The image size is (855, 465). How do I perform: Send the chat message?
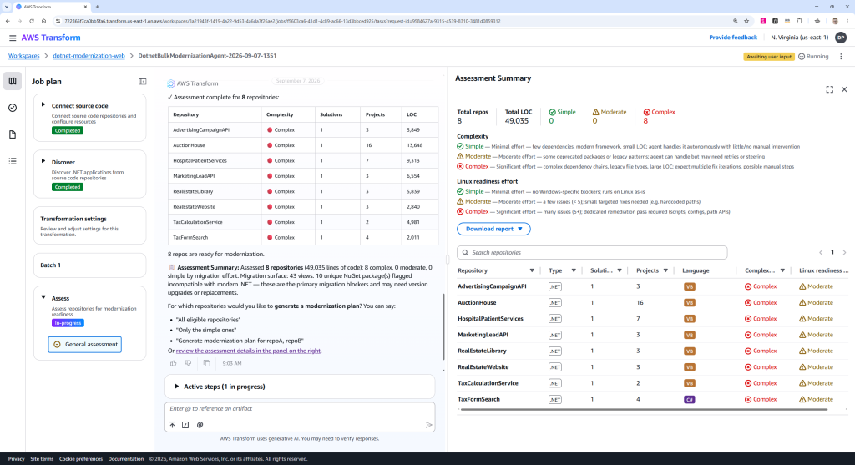tap(428, 425)
